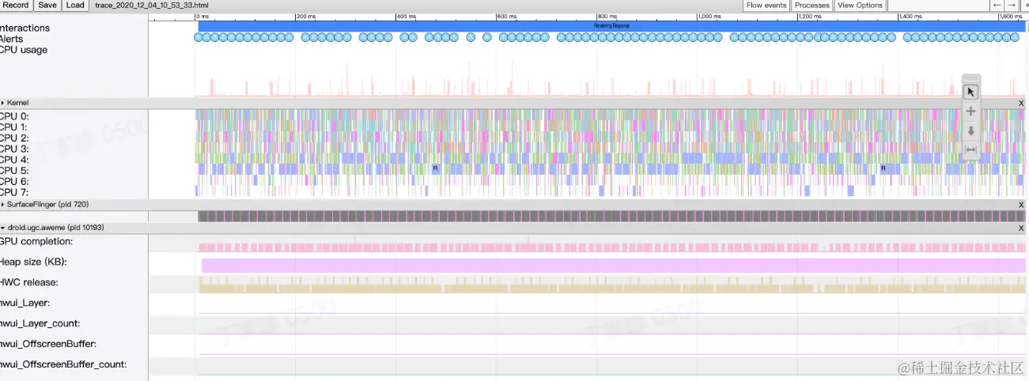
Task: Click the CPU 2 track label
Action: coord(14,138)
